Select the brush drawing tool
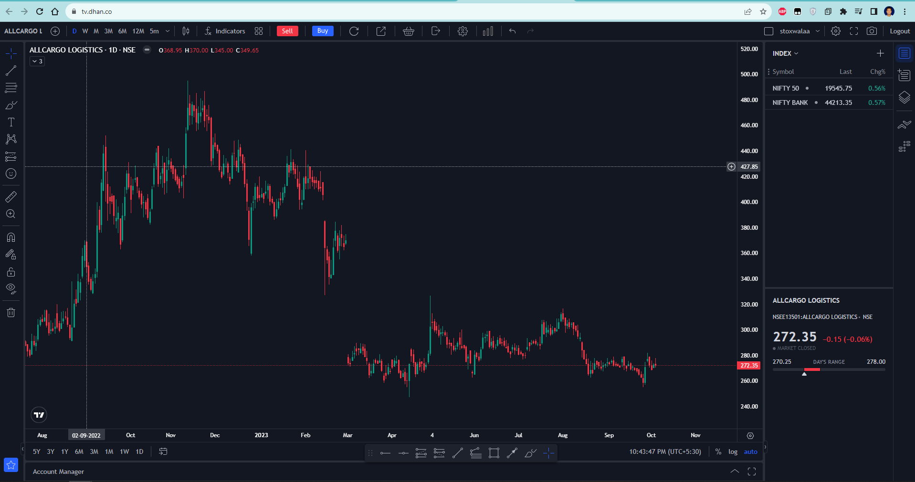 click(x=11, y=105)
